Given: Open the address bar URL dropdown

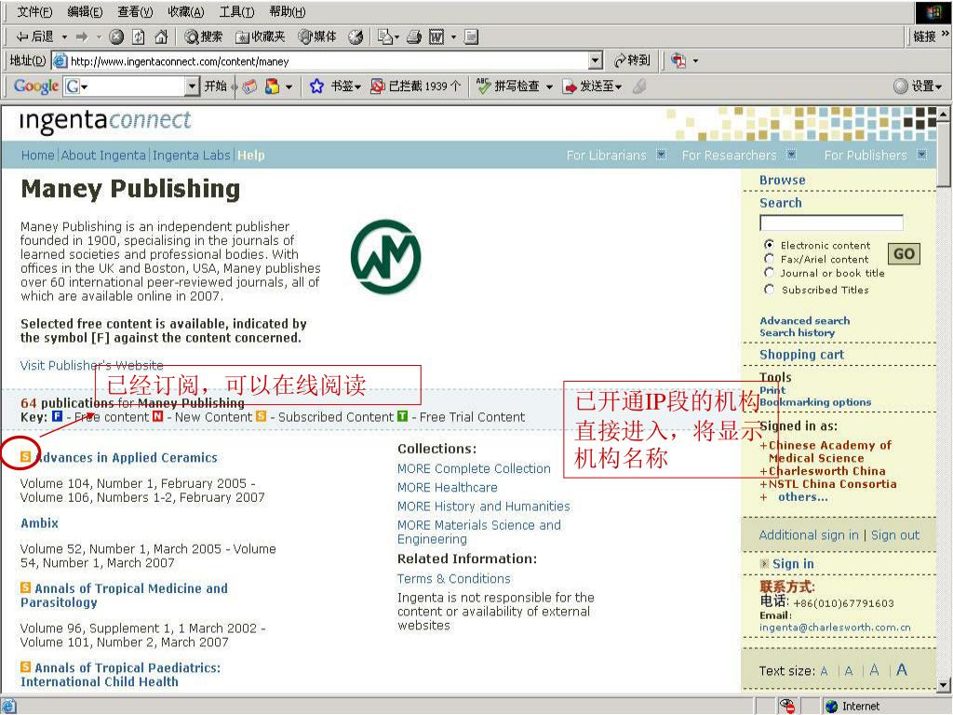Looking at the screenshot, I should point(596,61).
